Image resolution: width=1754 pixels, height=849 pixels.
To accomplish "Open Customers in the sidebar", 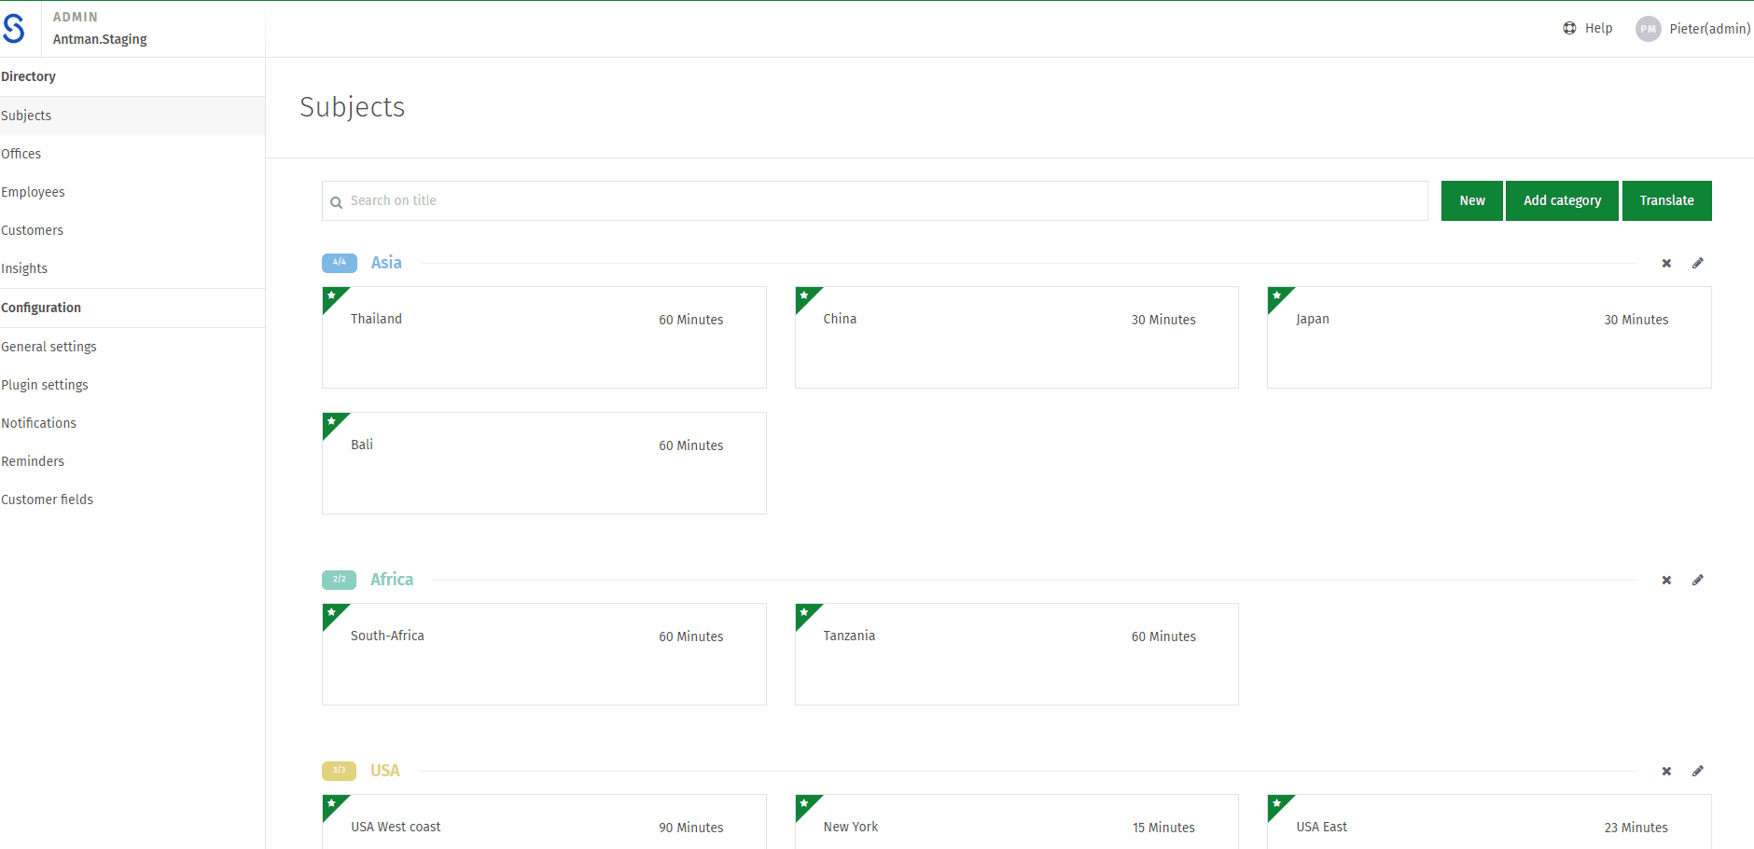I will 132,230.
